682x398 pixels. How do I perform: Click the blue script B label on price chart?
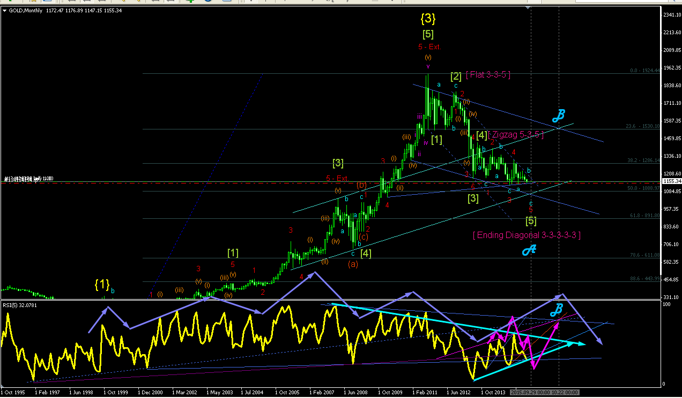pos(558,114)
